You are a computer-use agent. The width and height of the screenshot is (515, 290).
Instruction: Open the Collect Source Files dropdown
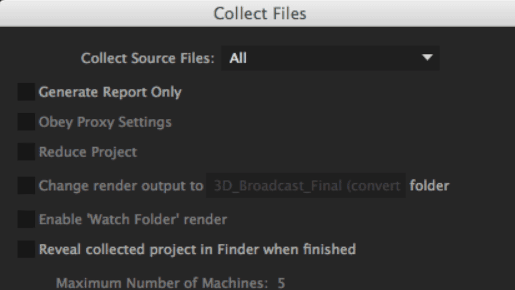pos(329,59)
